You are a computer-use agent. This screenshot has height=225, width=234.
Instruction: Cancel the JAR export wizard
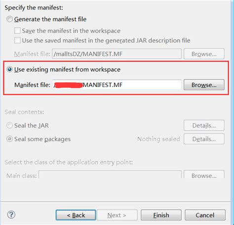click(x=205, y=215)
